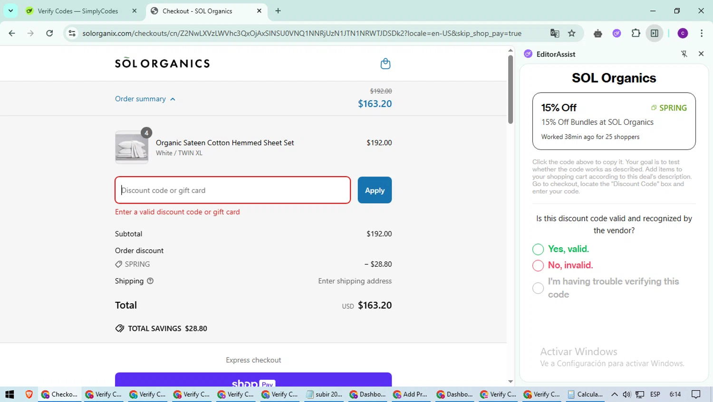Copy the SPRING code in EditorAssist

pyautogui.click(x=669, y=108)
